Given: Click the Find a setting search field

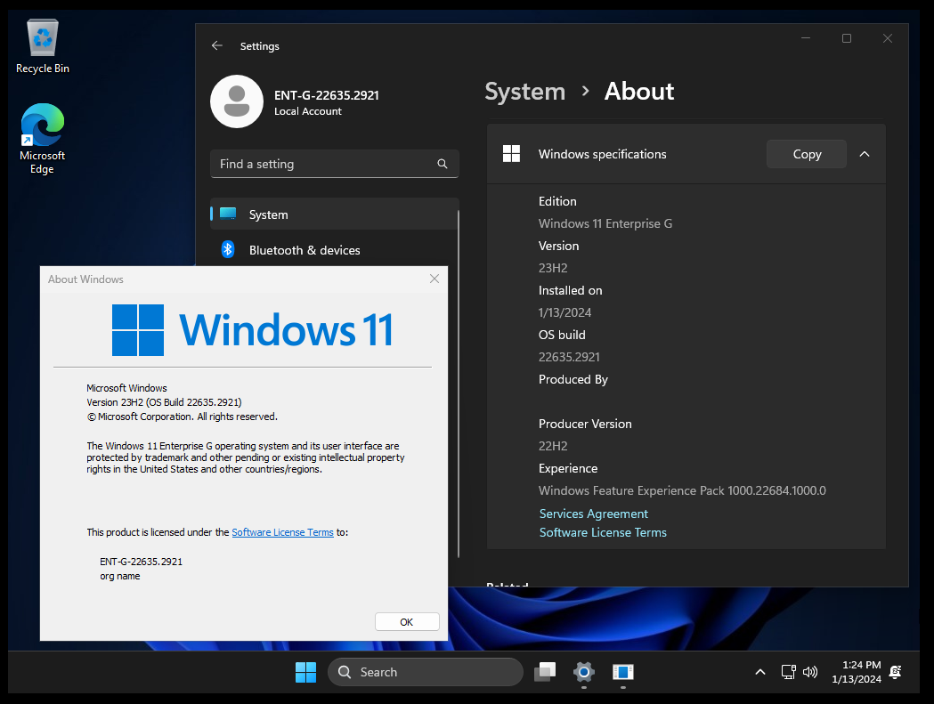Looking at the screenshot, I should click(334, 164).
